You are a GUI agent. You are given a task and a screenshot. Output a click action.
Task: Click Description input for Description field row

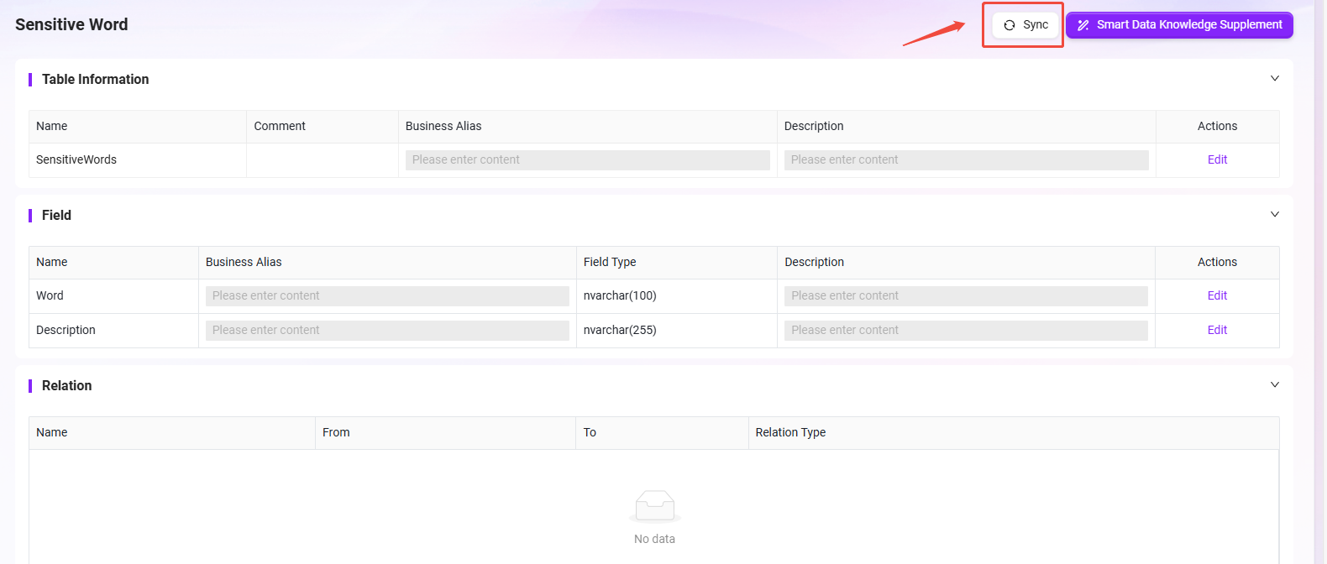tap(966, 330)
